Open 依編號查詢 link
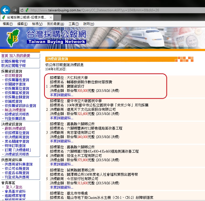The height and width of the screenshot is (201, 205). point(13,101)
